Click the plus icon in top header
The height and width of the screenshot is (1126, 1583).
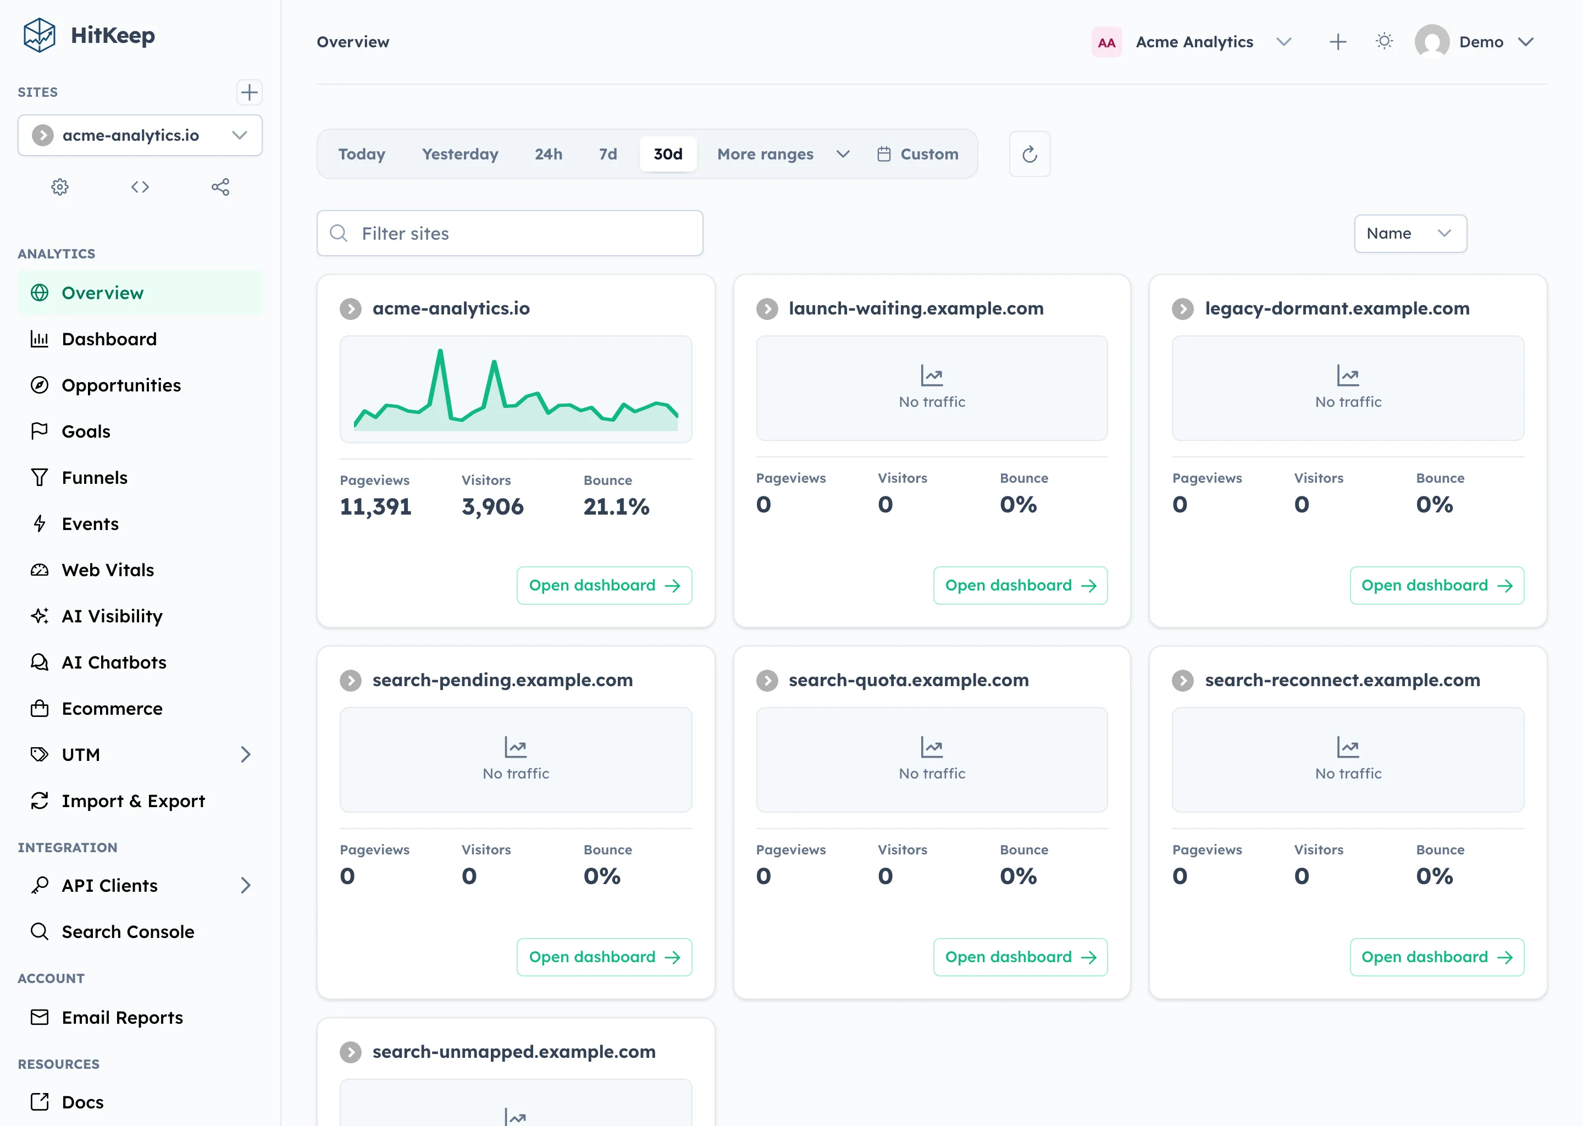coord(1338,42)
